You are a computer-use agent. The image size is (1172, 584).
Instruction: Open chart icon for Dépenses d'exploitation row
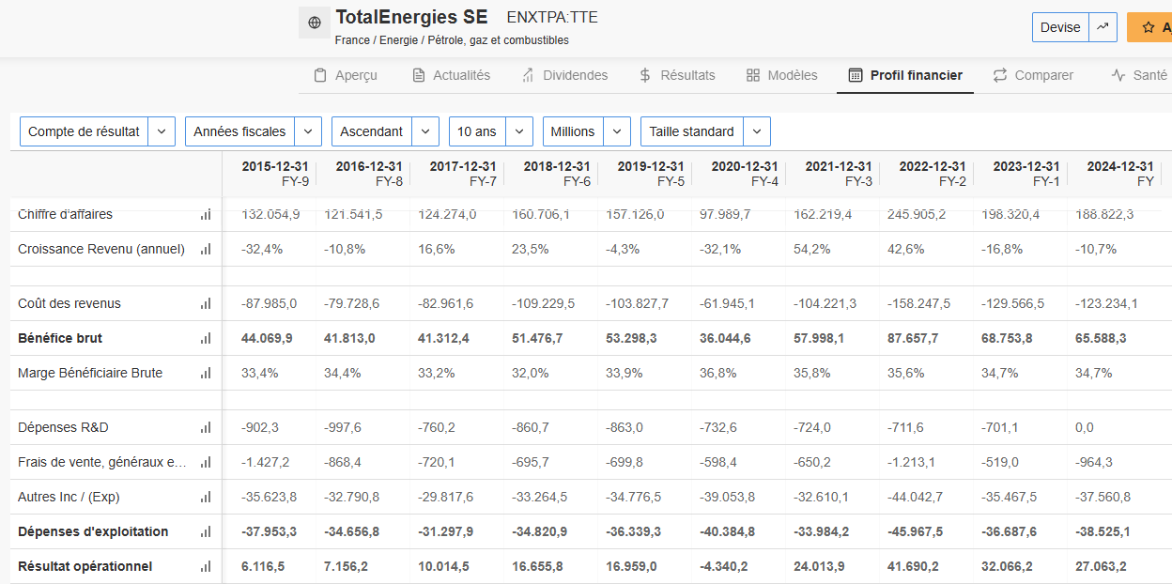(x=205, y=531)
